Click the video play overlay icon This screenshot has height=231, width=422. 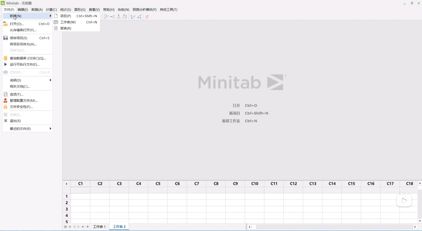[x=404, y=200]
